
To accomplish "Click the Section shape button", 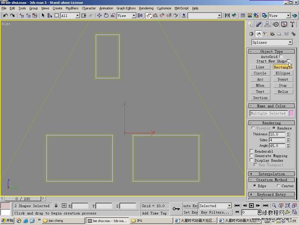I will 260,98.
